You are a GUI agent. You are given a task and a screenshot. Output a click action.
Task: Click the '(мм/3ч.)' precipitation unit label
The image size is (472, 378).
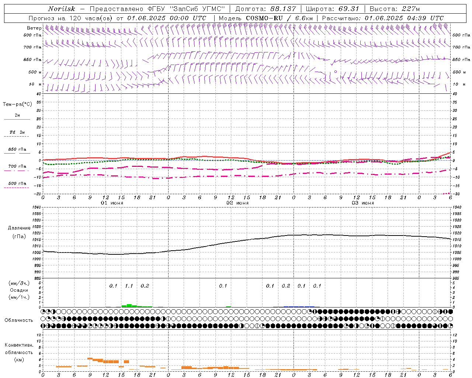coord(19,283)
